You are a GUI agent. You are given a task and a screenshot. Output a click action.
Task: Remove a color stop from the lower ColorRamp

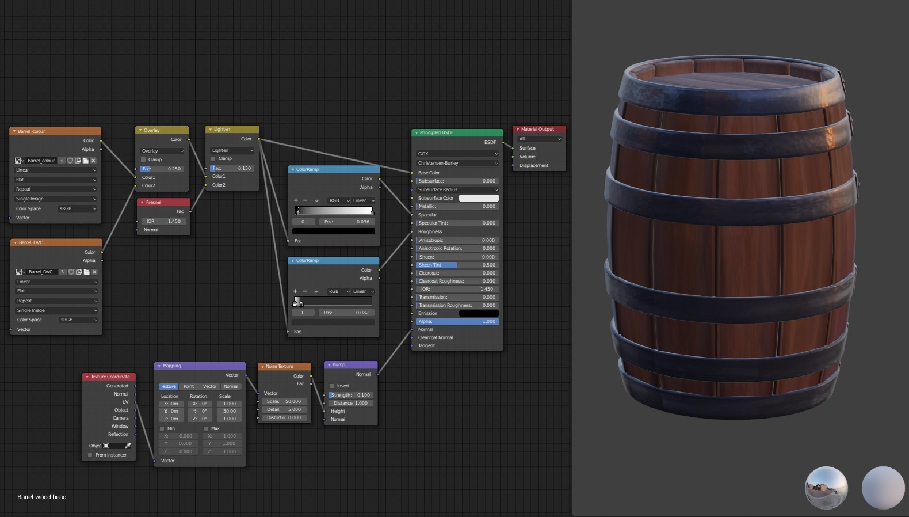[x=305, y=291]
